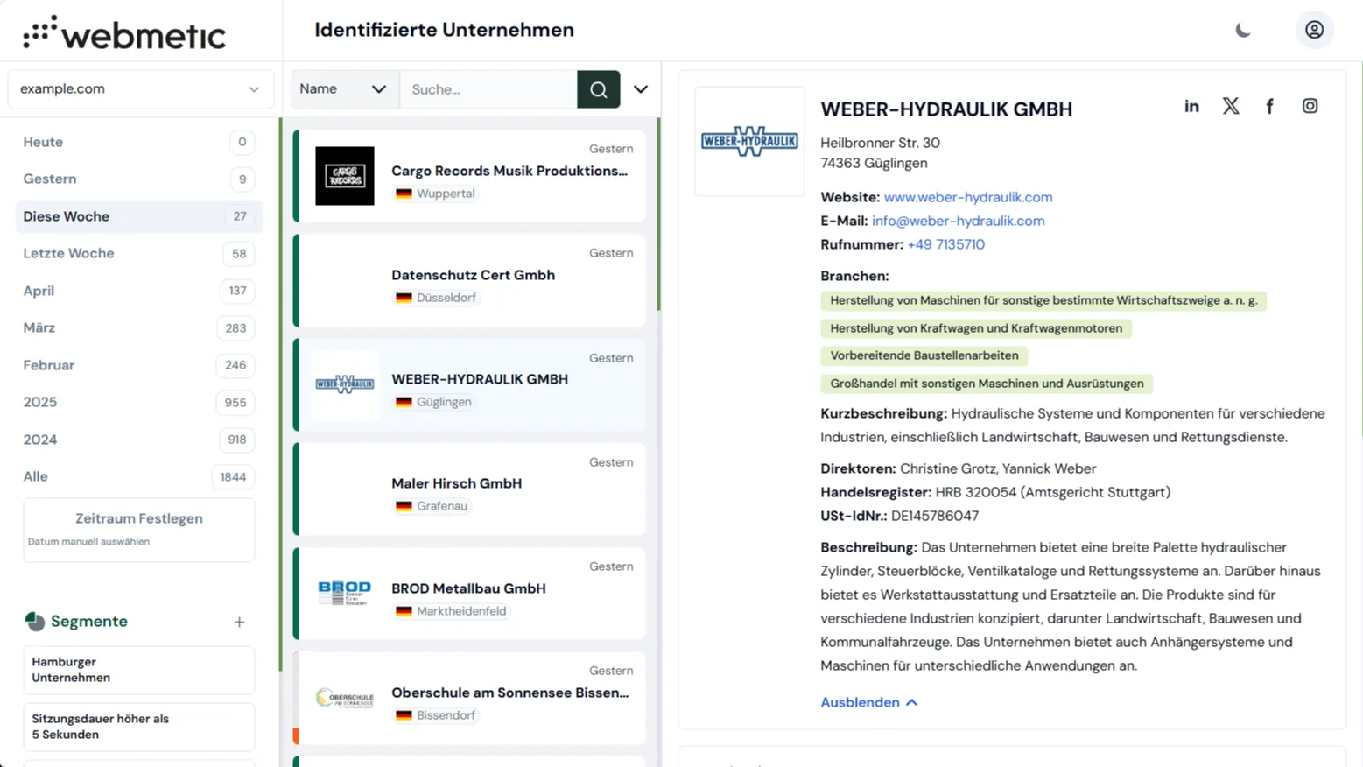Viewport: 1363px width, 767px height.
Task: Open the advanced search chevron
Action: coord(640,88)
